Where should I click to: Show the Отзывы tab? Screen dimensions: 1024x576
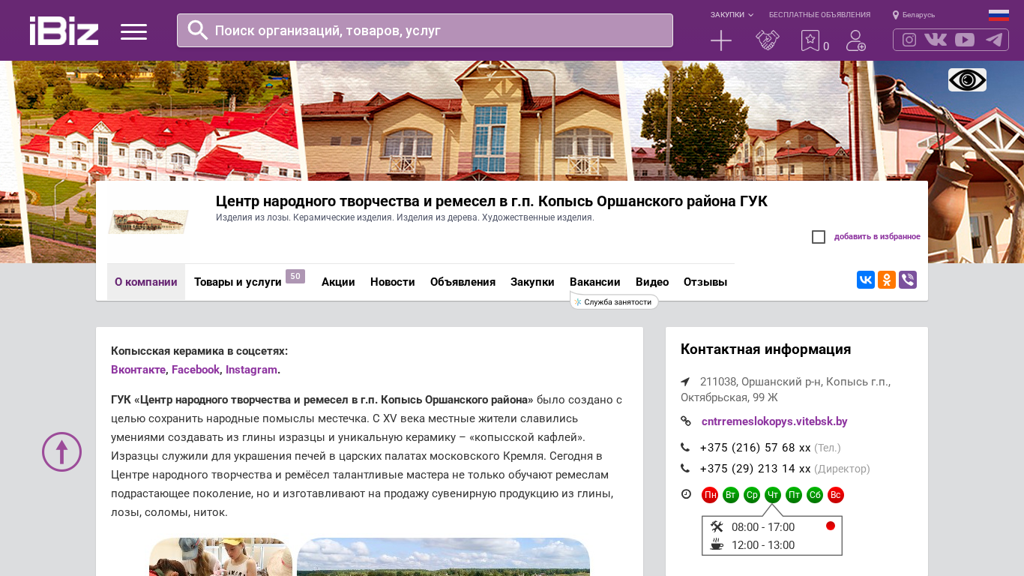click(x=705, y=282)
